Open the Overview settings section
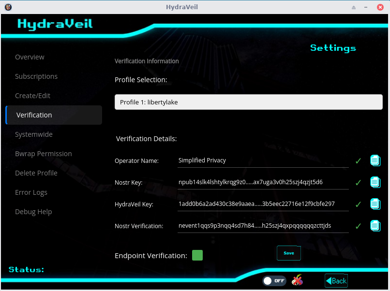The image size is (390, 291). click(x=30, y=57)
